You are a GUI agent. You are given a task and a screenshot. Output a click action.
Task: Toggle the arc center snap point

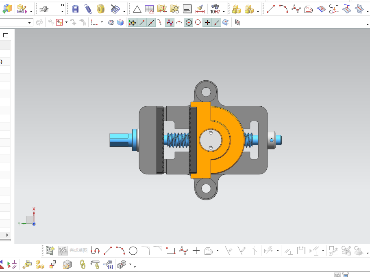click(x=189, y=23)
